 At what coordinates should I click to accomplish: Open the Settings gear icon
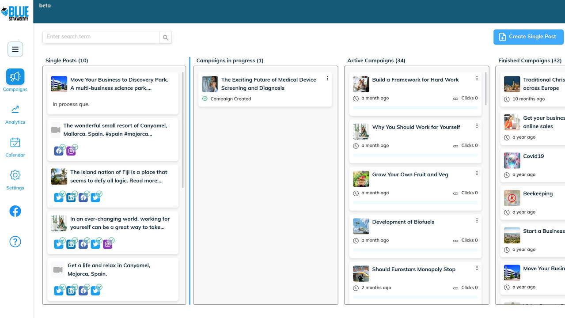15,175
